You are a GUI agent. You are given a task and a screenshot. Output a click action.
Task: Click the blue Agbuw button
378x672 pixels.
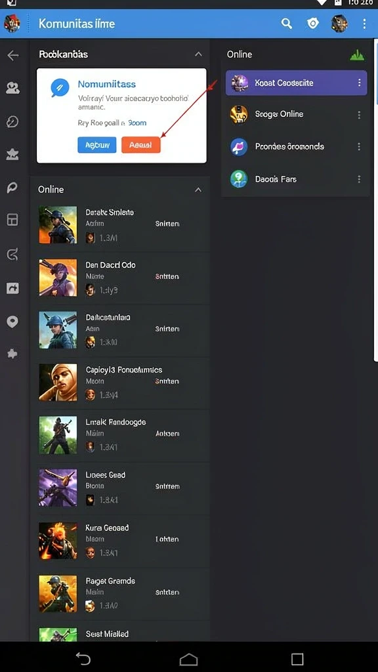[97, 145]
